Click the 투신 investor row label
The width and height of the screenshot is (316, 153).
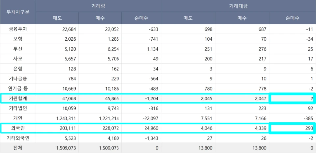18,49
